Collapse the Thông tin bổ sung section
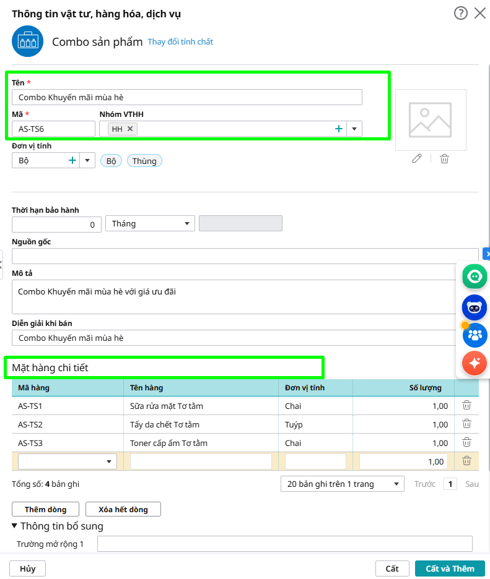Image resolution: width=490 pixels, height=579 pixels. (x=15, y=526)
